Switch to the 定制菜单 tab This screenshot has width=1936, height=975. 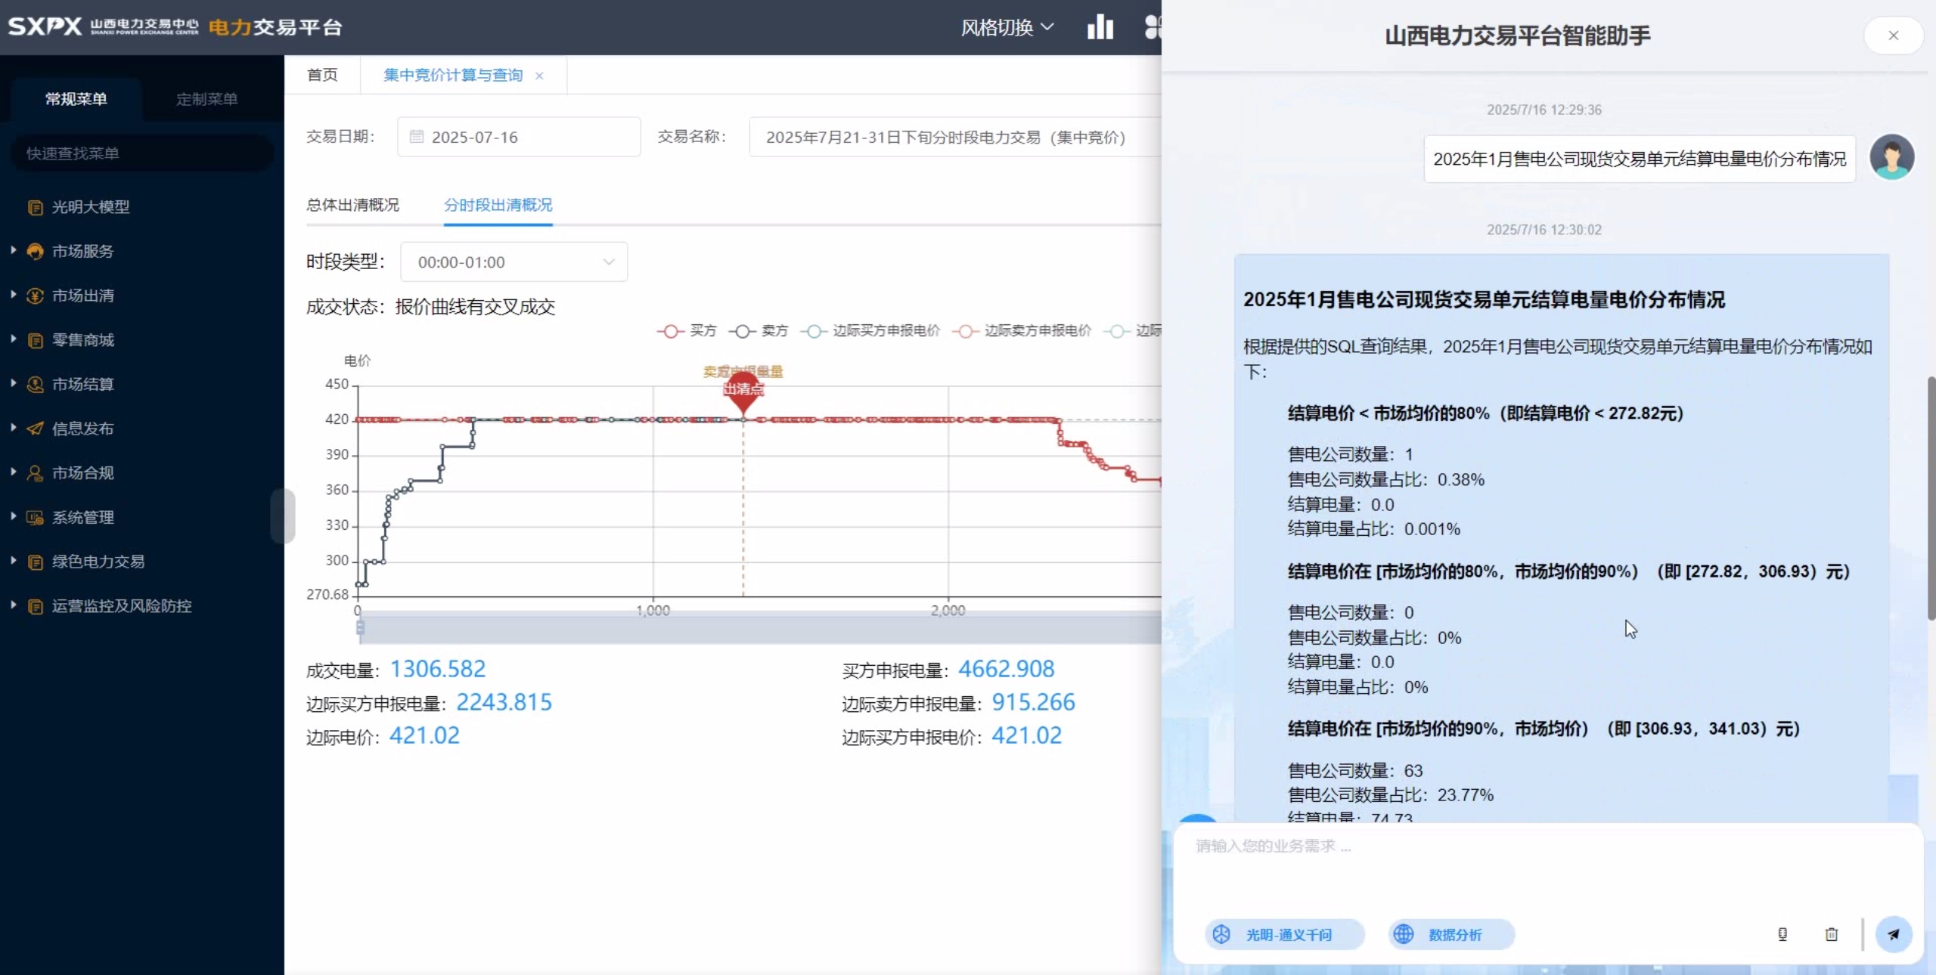(206, 99)
